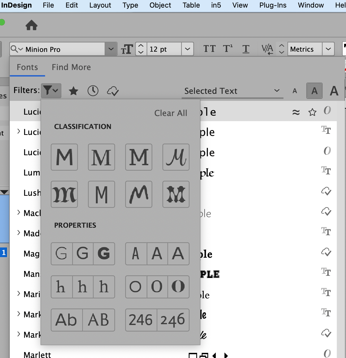The width and height of the screenshot is (346, 358).
Task: Open the Filters funnel dropdown
Action: click(x=51, y=91)
